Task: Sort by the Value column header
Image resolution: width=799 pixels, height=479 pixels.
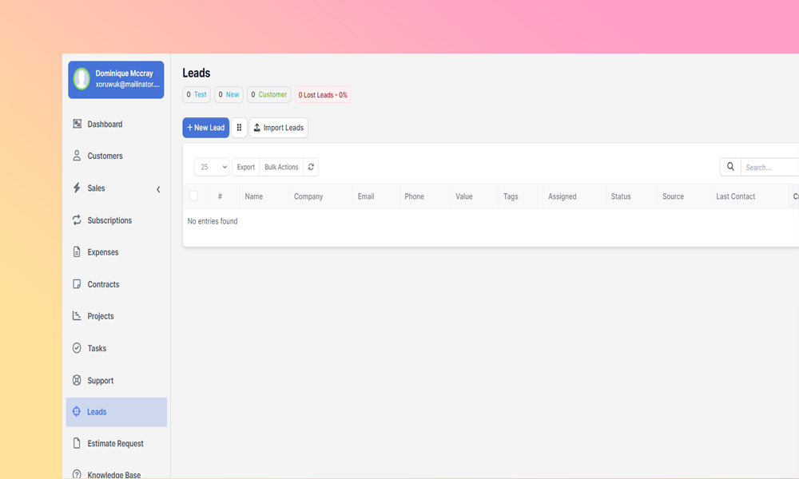Action: coord(463,196)
